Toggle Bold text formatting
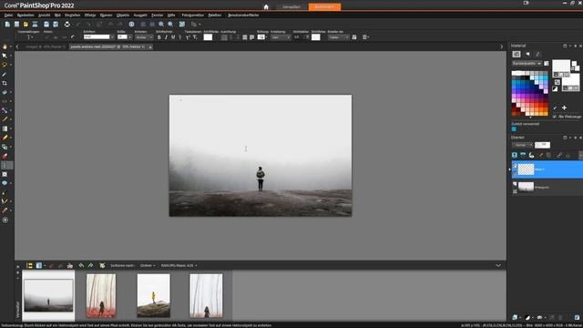583x328 pixels. pyautogui.click(x=159, y=37)
